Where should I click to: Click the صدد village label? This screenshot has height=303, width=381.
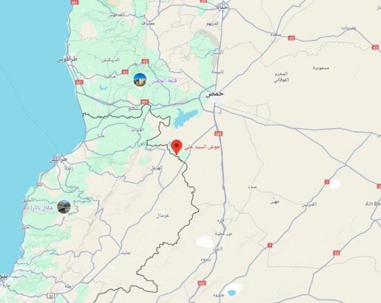pyautogui.click(x=252, y=187)
